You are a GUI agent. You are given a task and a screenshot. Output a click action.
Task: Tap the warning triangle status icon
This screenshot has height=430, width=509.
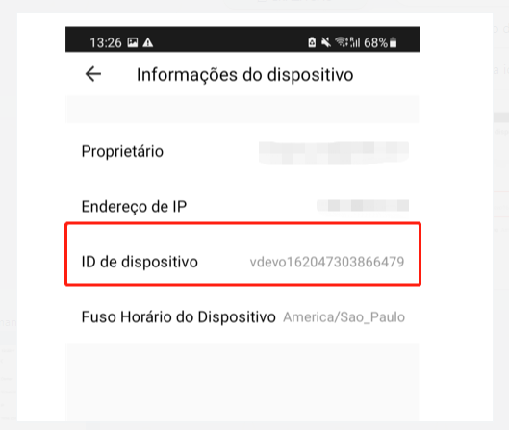[x=148, y=42]
